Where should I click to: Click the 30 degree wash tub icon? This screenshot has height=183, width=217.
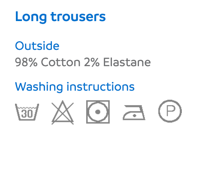coord(27,112)
